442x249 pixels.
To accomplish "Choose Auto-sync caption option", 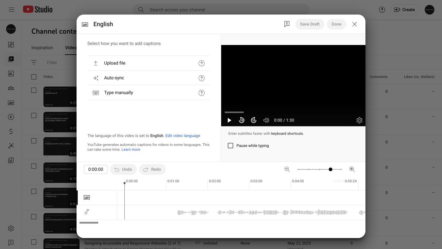I will pos(148,78).
